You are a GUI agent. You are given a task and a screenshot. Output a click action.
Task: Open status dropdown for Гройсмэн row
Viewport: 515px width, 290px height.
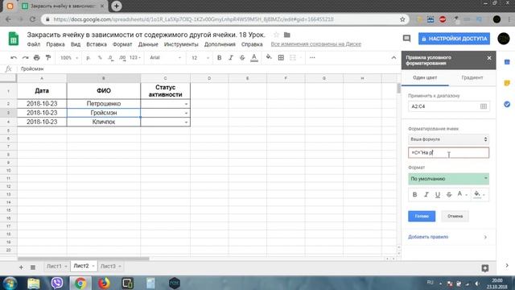[186, 113]
